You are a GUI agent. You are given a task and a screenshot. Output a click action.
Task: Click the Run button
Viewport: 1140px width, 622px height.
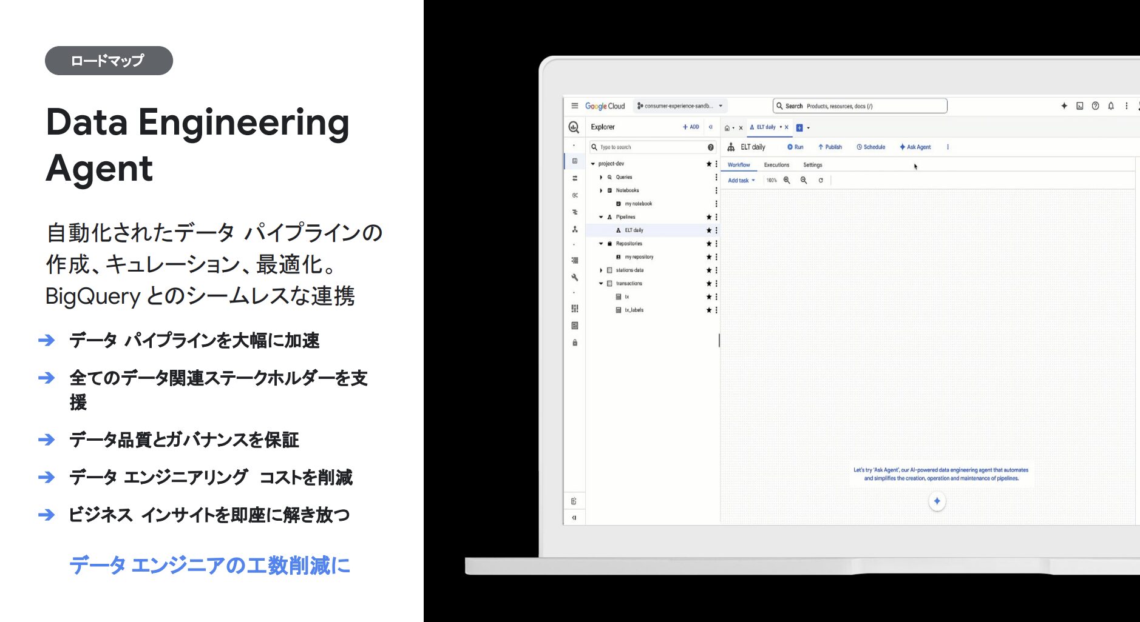(x=795, y=147)
